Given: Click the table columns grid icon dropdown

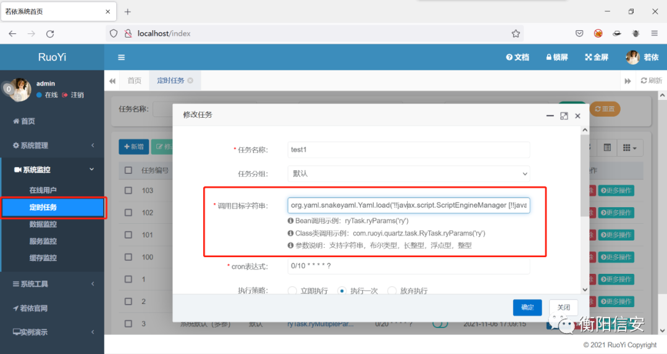Looking at the screenshot, I should pos(629,148).
